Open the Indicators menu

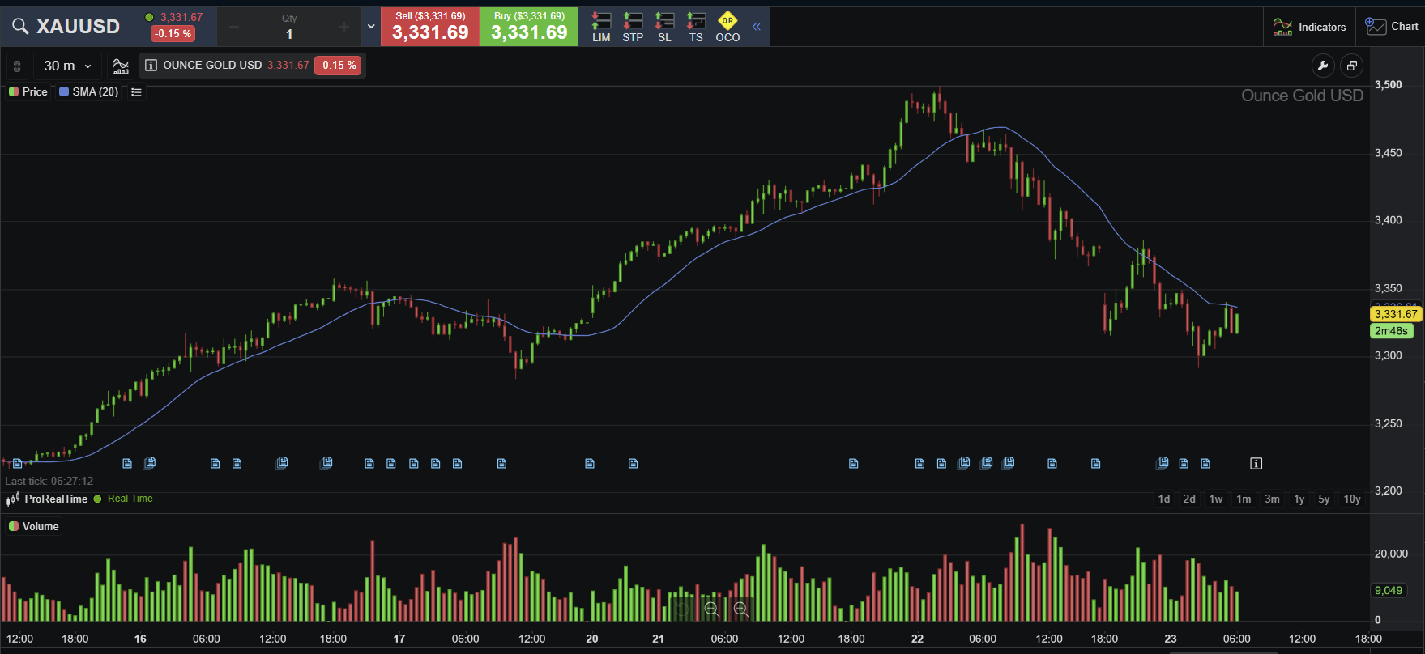click(1310, 27)
